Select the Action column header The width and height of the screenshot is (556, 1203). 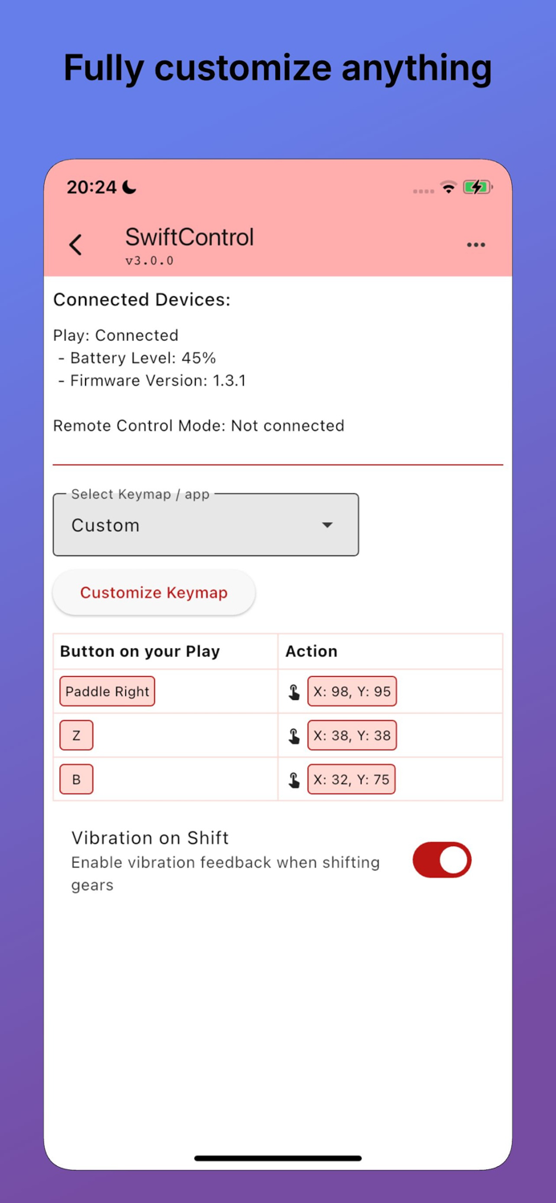pyautogui.click(x=311, y=651)
